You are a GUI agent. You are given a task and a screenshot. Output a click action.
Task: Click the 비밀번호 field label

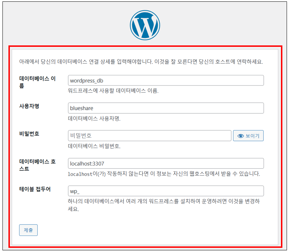tap(29, 133)
